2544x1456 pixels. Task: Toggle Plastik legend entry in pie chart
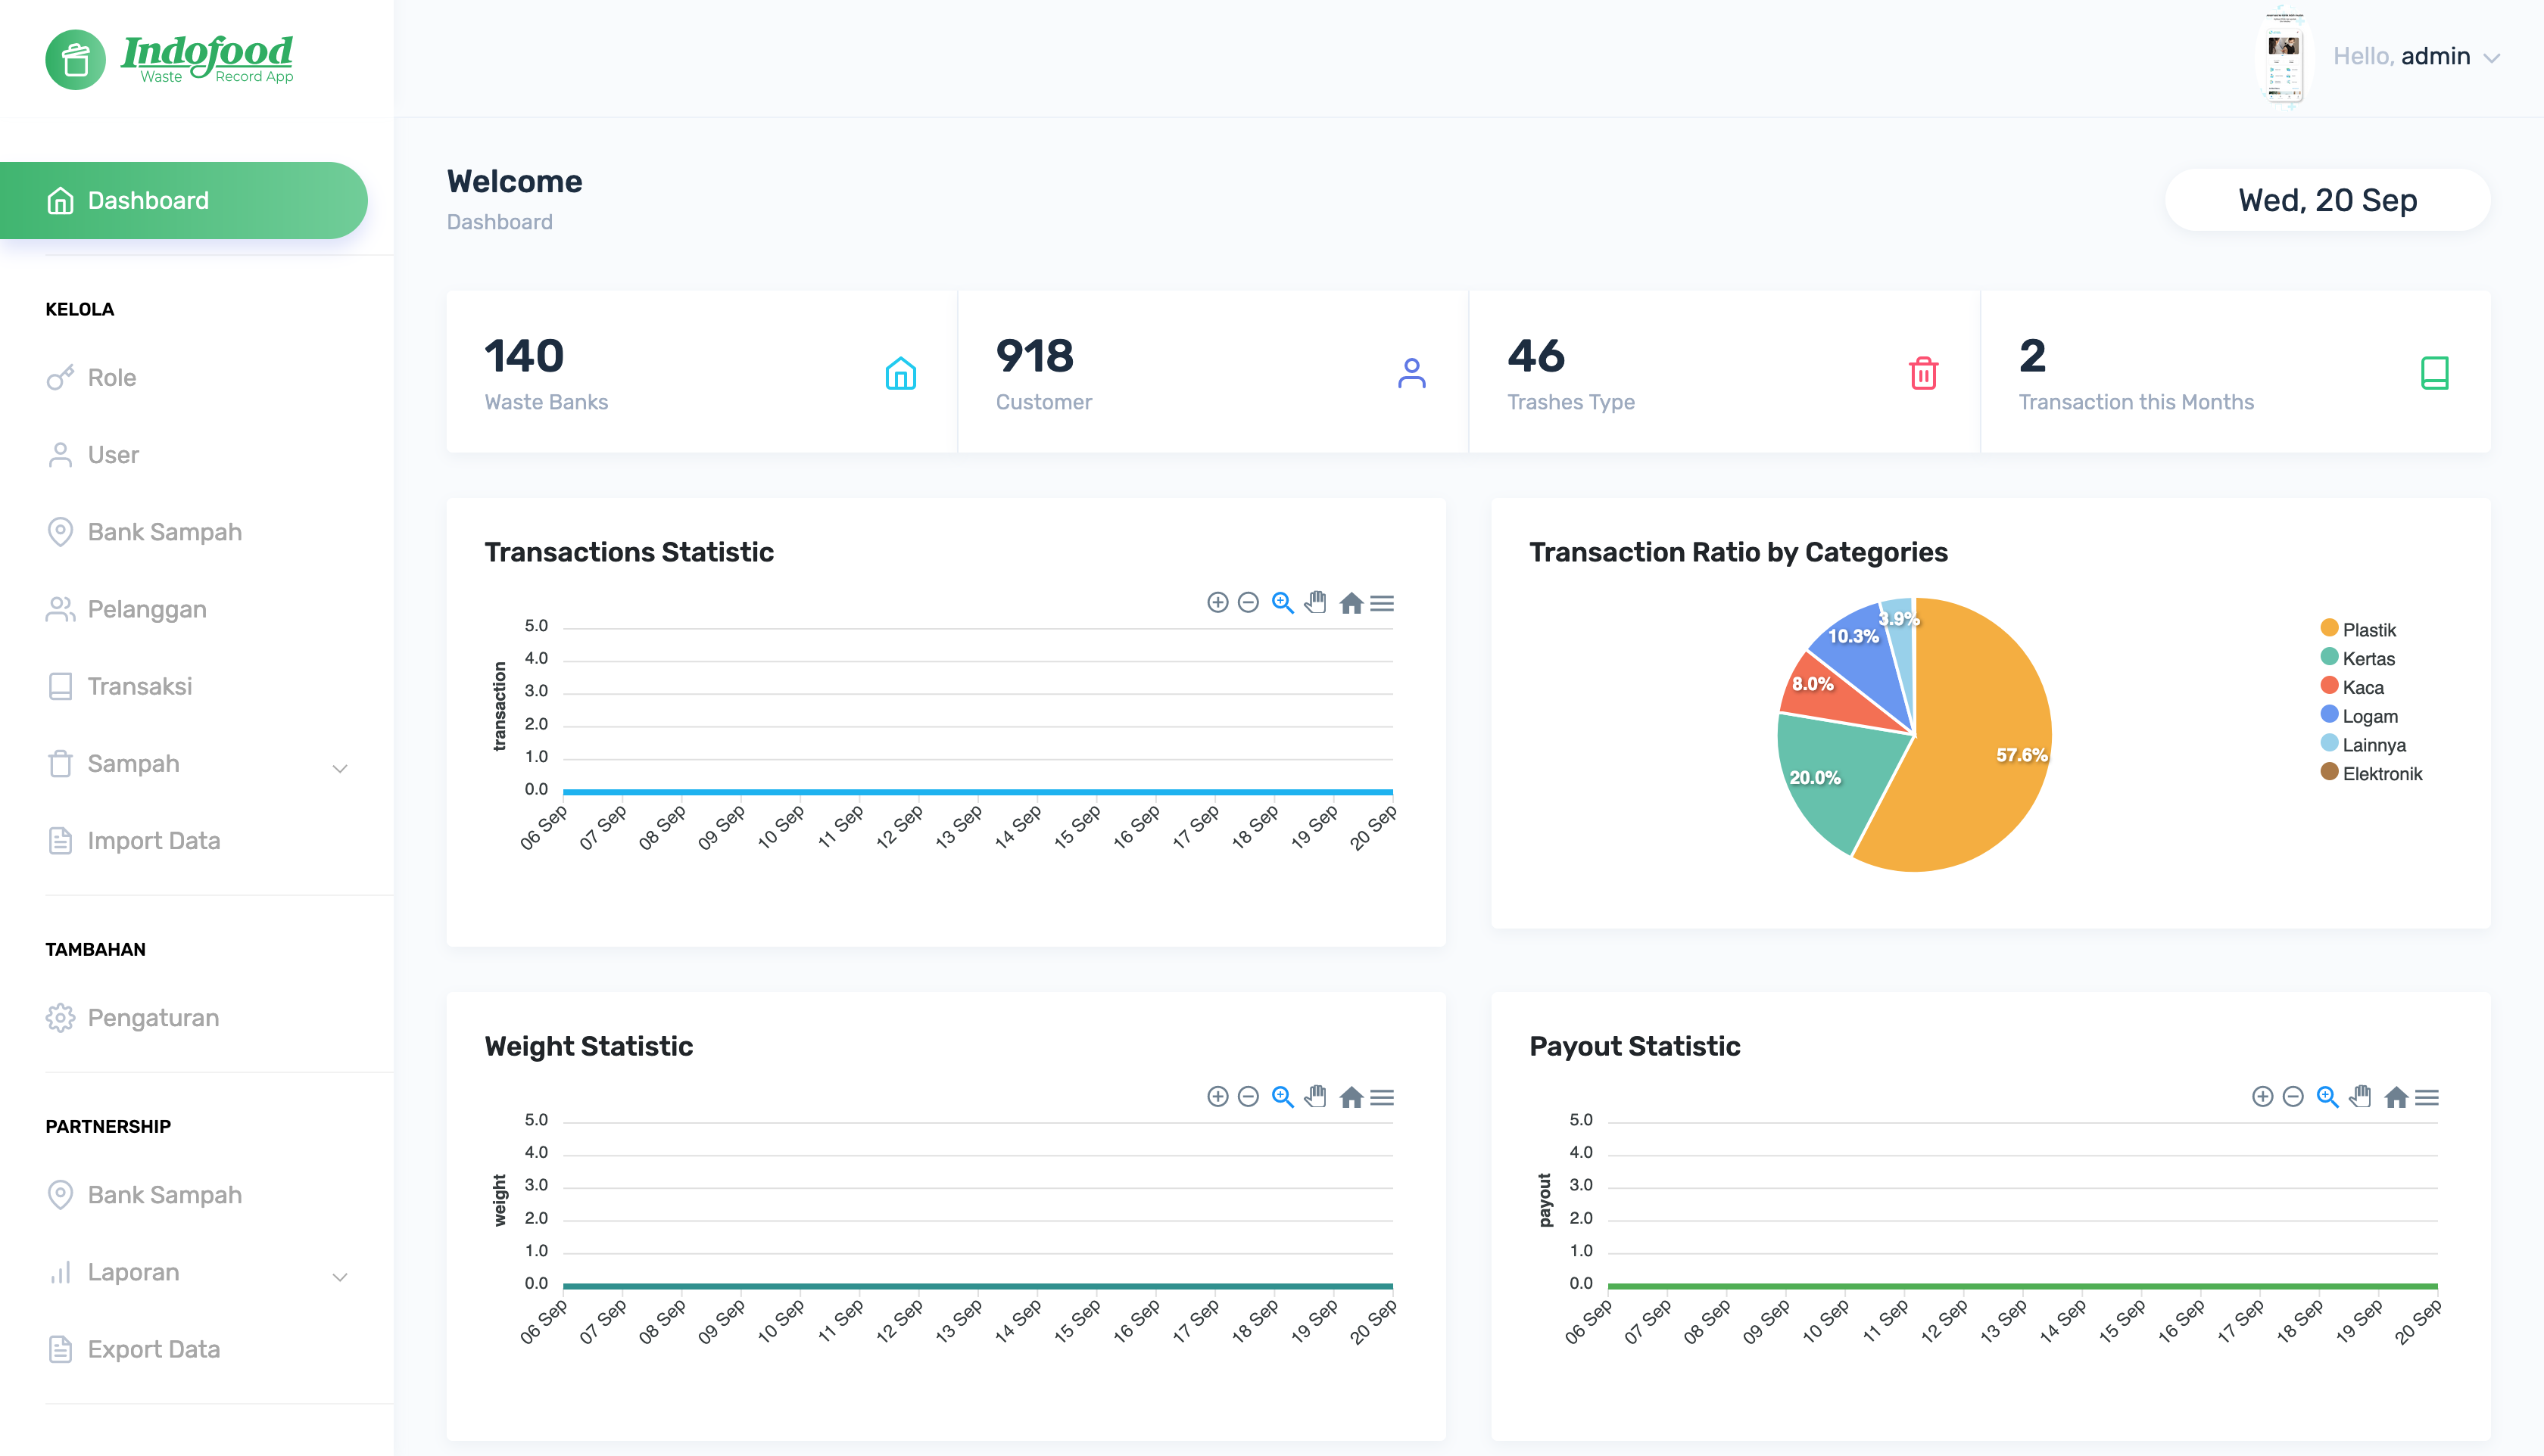pyautogui.click(x=2358, y=629)
